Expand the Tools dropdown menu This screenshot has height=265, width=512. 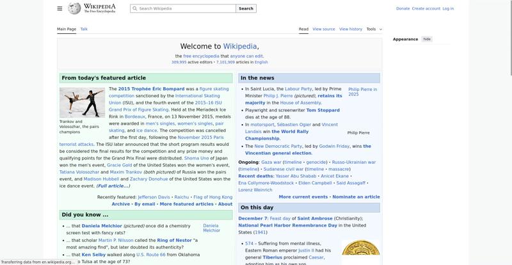[374, 29]
